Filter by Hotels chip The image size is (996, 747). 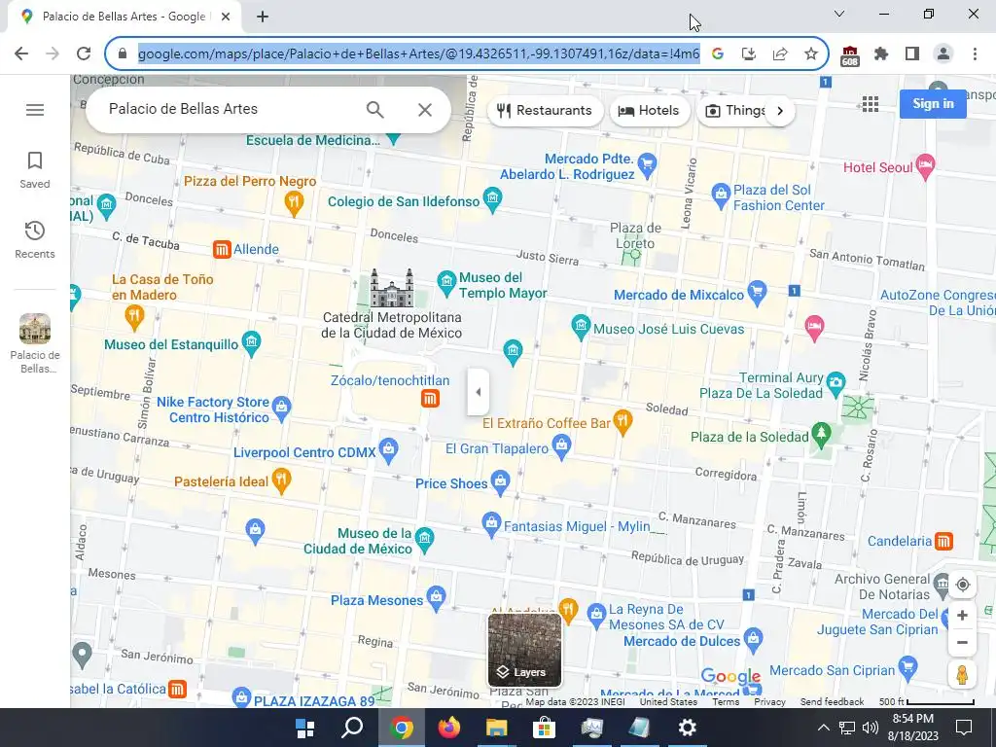pos(650,111)
